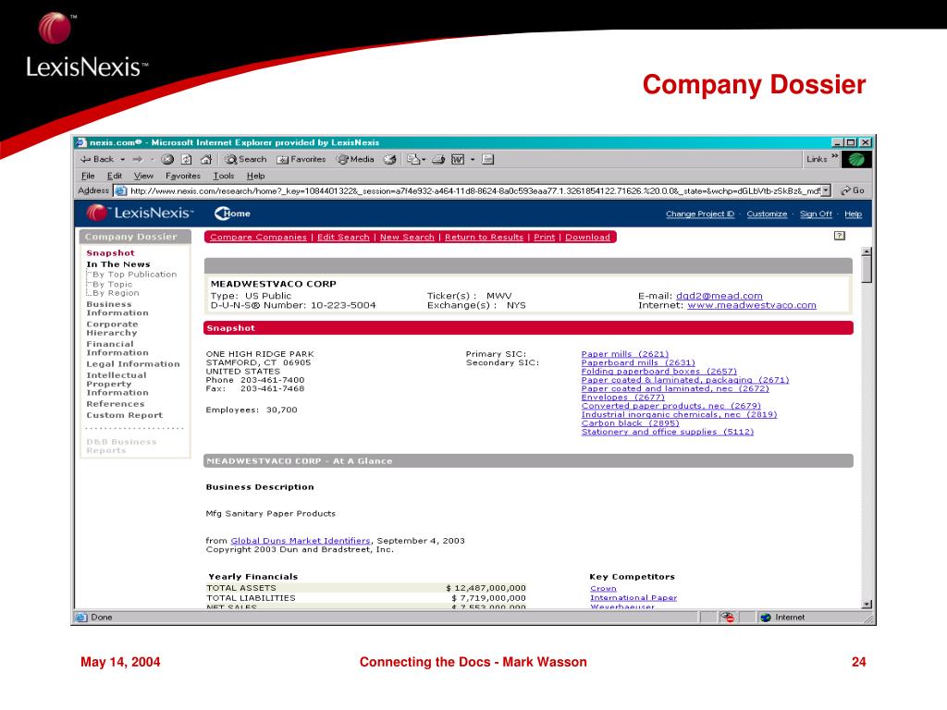Screen dimensions: 947x710
Task: Click the dgd2@mead.com email link
Action: click(x=719, y=296)
